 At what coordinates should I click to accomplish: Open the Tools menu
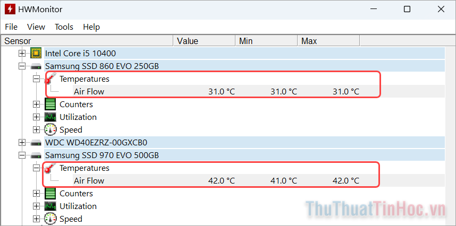pyautogui.click(x=64, y=27)
